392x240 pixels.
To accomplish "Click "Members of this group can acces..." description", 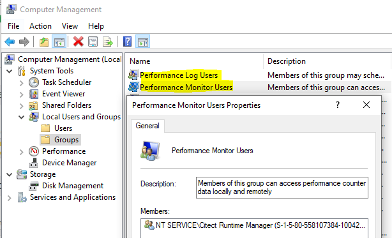I will click(x=326, y=87).
